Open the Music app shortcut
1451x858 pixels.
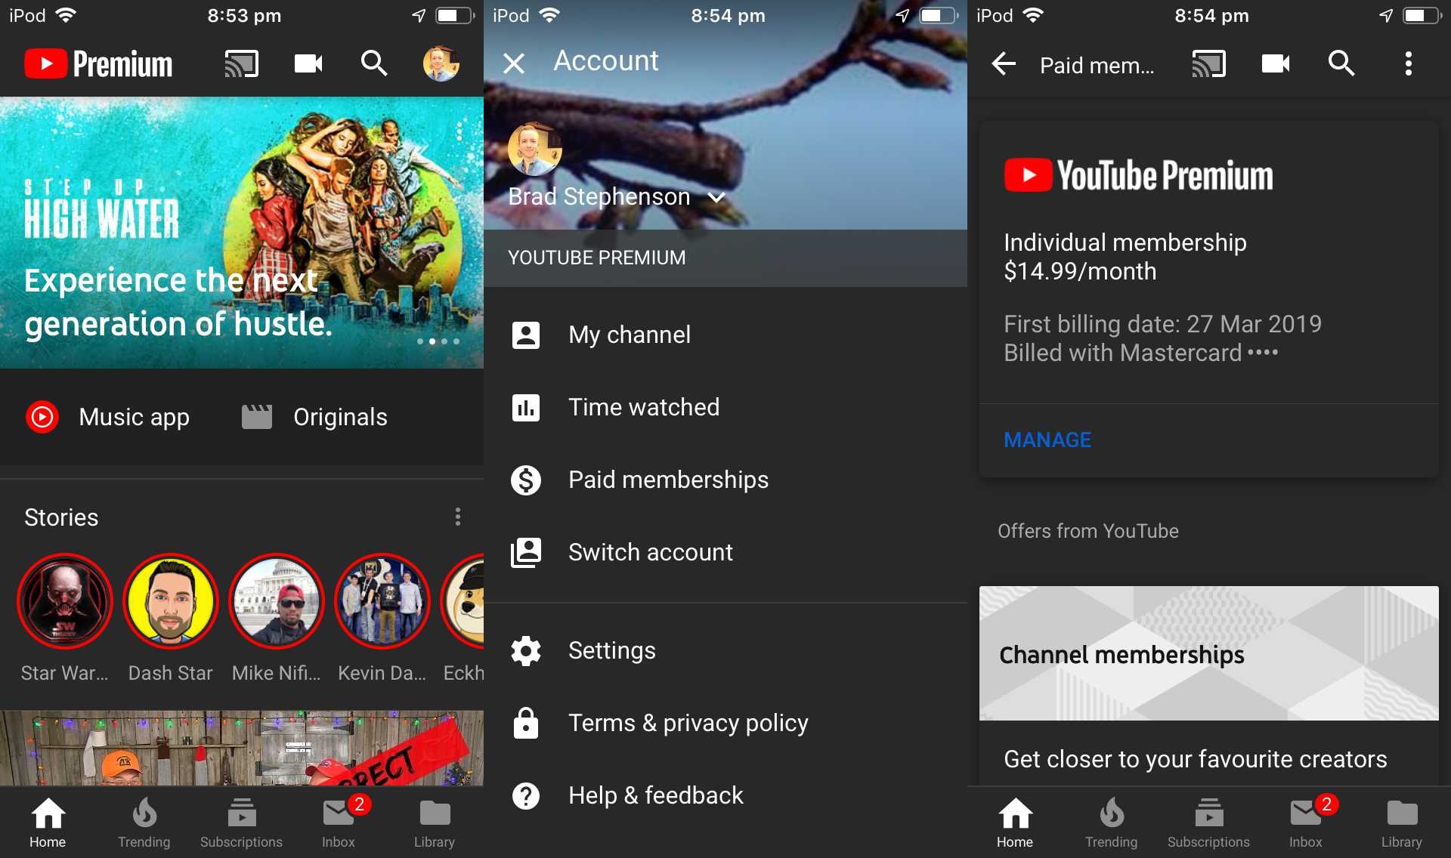coord(108,417)
